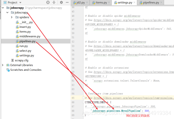Open scrapy.cfg in the project tree
Screen dimensions: 174x119
coord(22,60)
